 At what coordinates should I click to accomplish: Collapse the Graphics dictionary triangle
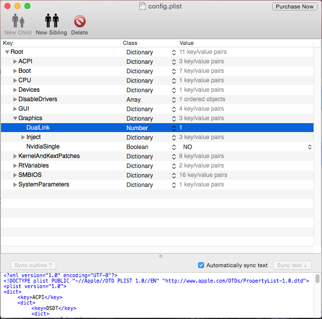[15, 119]
